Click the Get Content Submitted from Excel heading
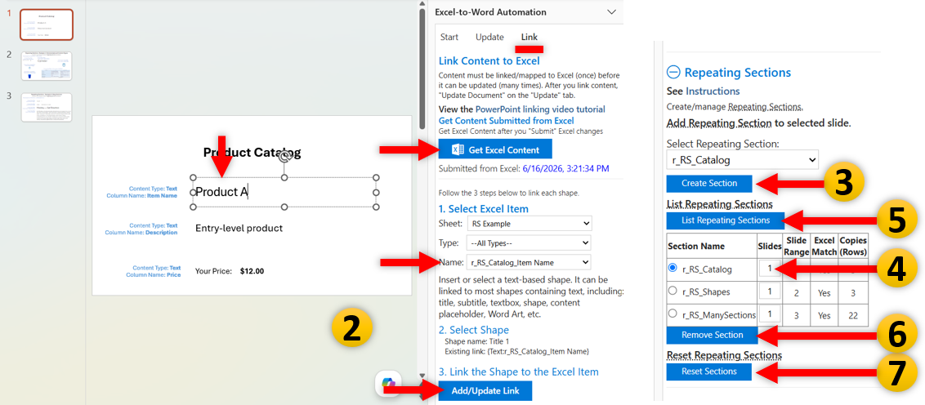This screenshot has width=925, height=405. [x=506, y=120]
